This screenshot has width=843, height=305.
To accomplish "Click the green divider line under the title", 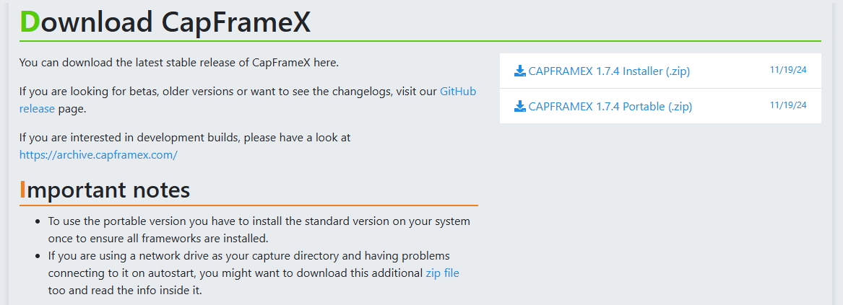I will click(x=420, y=41).
